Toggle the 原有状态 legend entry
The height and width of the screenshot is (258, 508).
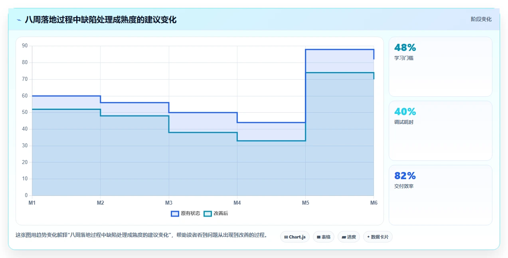coord(186,213)
